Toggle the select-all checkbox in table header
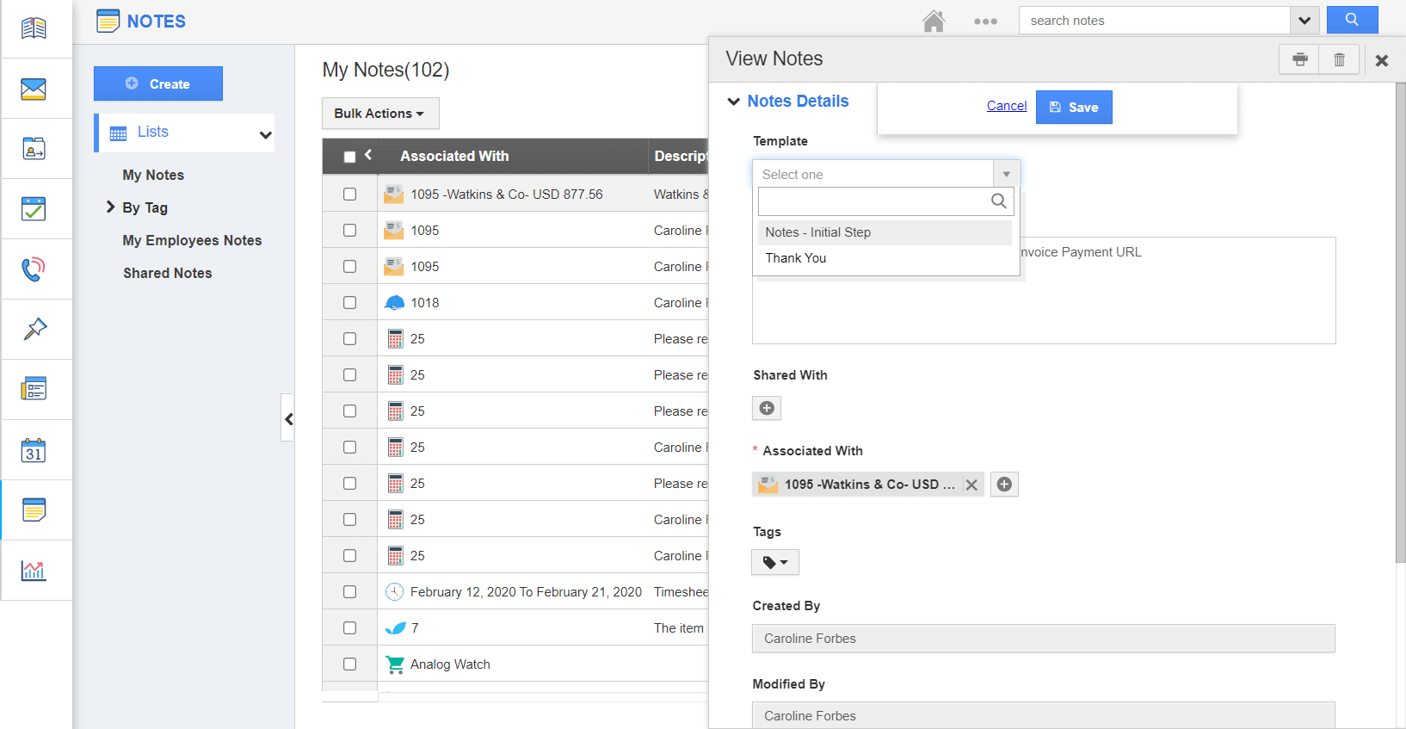Screen dimensions: 1406x729 (x=349, y=157)
